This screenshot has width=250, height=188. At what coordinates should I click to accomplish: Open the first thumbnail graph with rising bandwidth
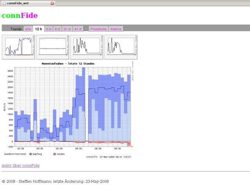coord(18,47)
